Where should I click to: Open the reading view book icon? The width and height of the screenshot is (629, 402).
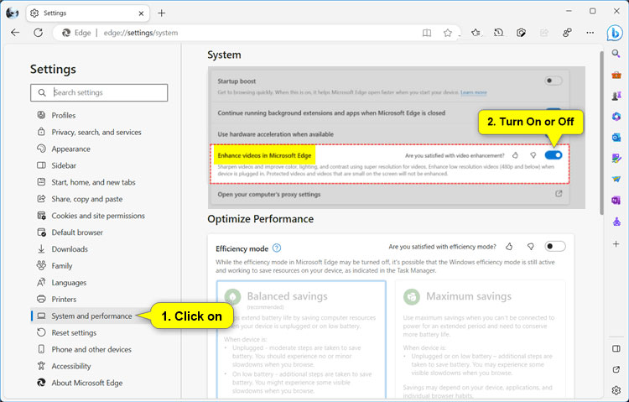pyautogui.click(x=427, y=33)
